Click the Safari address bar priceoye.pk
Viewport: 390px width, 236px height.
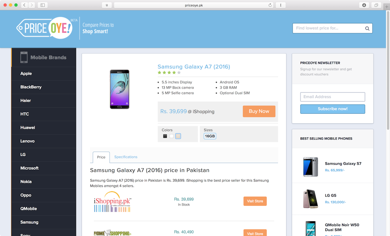point(194,5)
